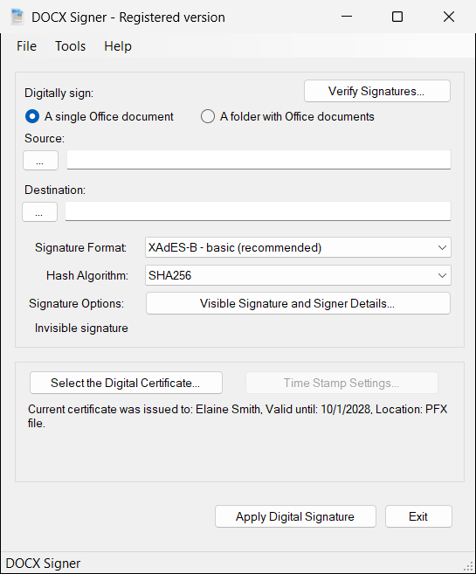Click the window resize grip in status bar
This screenshot has height=574, width=476.
coord(468,566)
